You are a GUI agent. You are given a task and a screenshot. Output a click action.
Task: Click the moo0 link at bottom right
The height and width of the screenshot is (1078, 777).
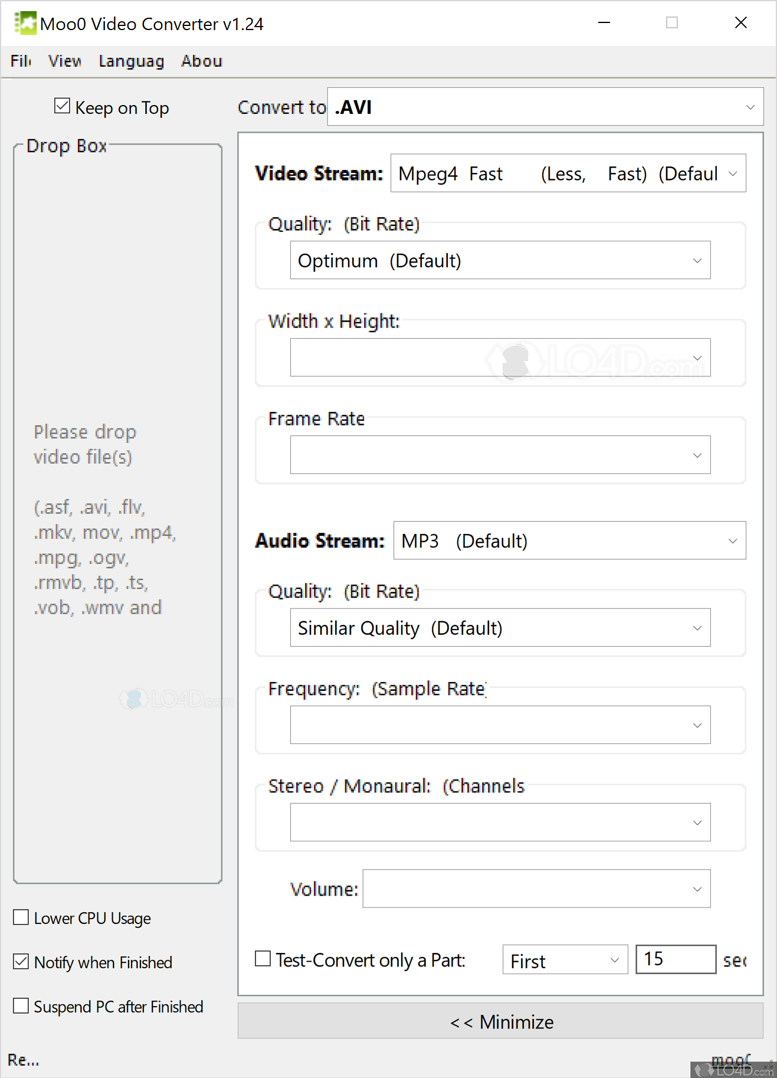(x=731, y=1059)
